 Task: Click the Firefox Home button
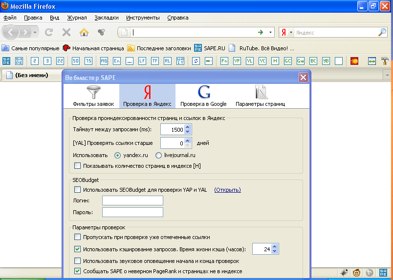(x=84, y=32)
